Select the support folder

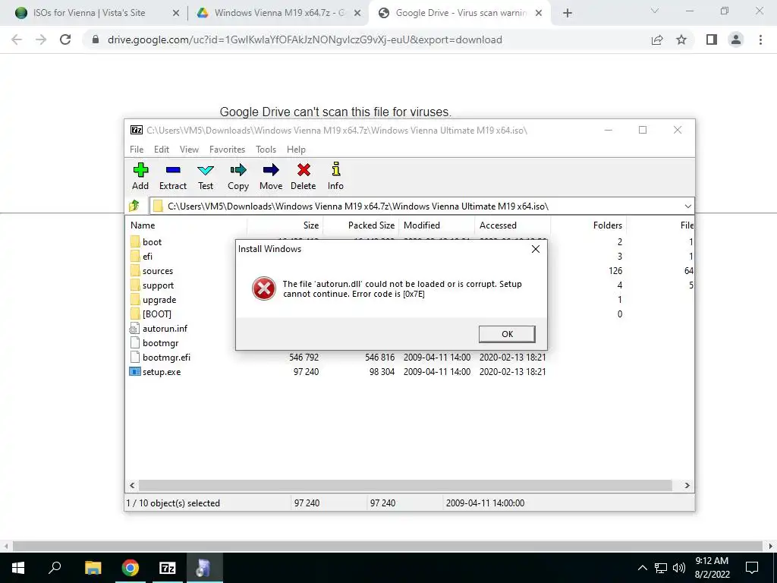(158, 285)
